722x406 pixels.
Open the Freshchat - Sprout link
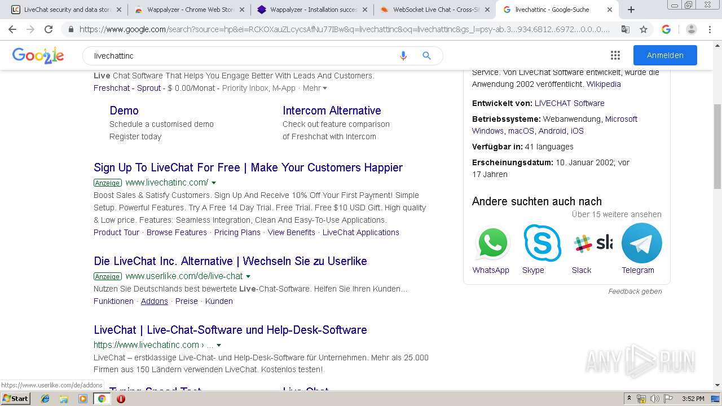[127, 88]
